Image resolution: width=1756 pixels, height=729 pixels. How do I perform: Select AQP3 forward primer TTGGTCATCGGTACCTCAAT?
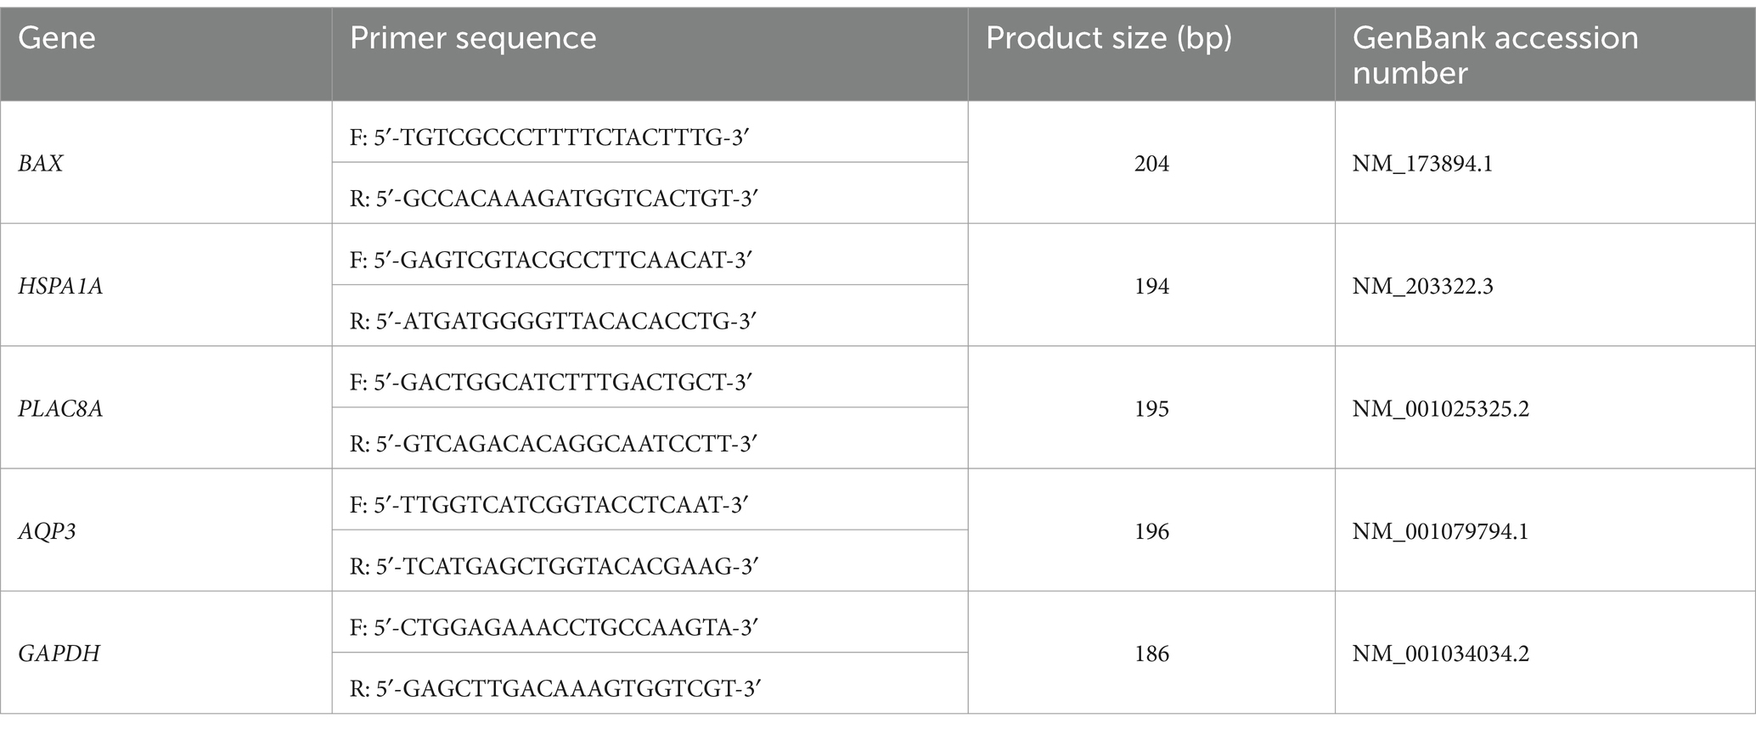549,505
